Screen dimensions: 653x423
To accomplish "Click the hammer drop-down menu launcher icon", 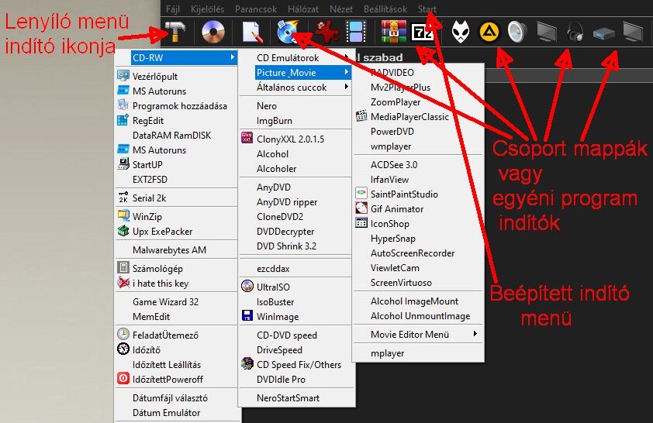I will click(x=174, y=32).
